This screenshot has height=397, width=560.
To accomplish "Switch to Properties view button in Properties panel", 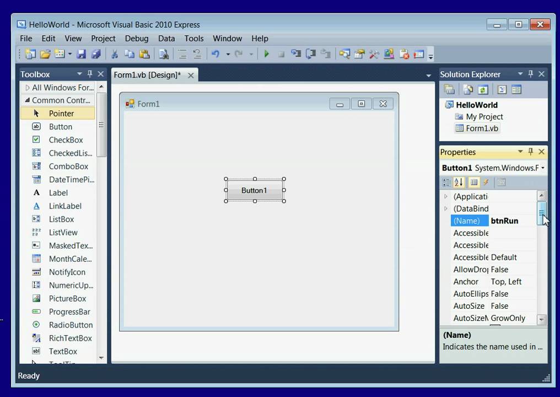I will (x=474, y=183).
